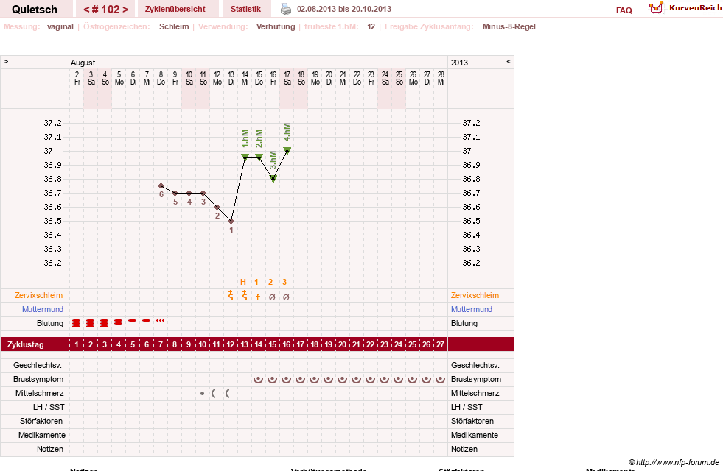Screen dimensions: 723x471
Task: Go to the next cycle with > arrow
Action: [125, 10]
